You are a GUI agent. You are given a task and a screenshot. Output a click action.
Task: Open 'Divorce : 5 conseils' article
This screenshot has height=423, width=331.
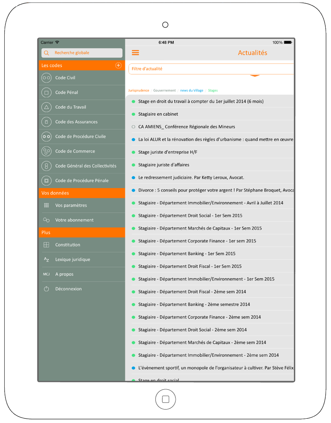(x=210, y=190)
